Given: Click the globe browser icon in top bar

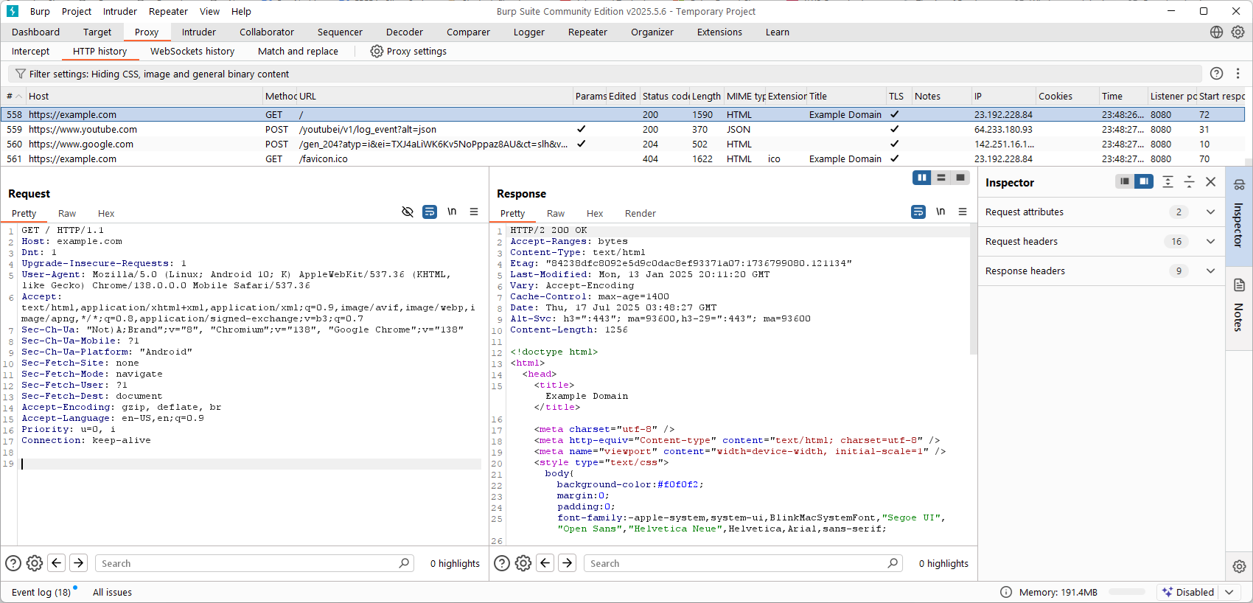Looking at the screenshot, I should tap(1216, 32).
